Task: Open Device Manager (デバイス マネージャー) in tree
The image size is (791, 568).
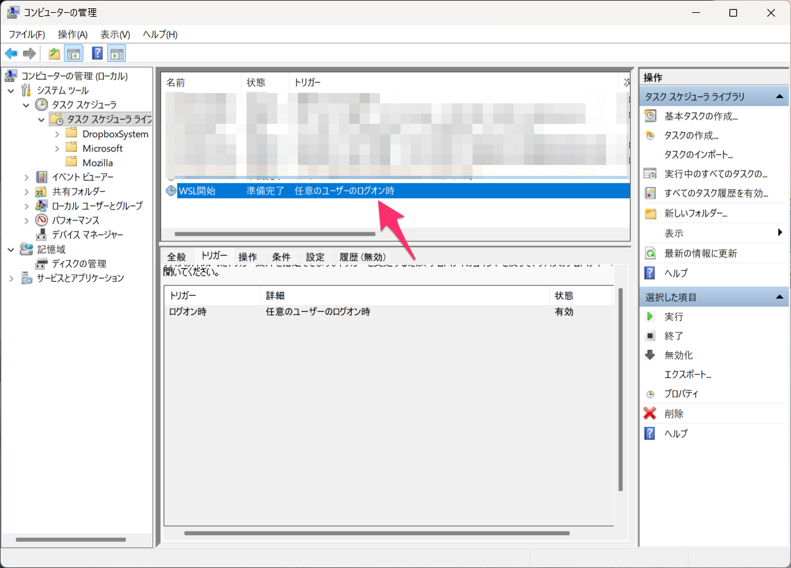Action: coord(87,235)
